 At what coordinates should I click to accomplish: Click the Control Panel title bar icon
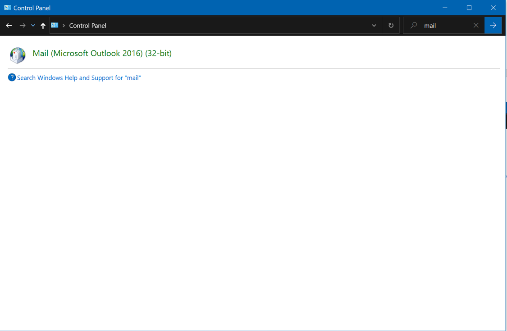pos(8,8)
